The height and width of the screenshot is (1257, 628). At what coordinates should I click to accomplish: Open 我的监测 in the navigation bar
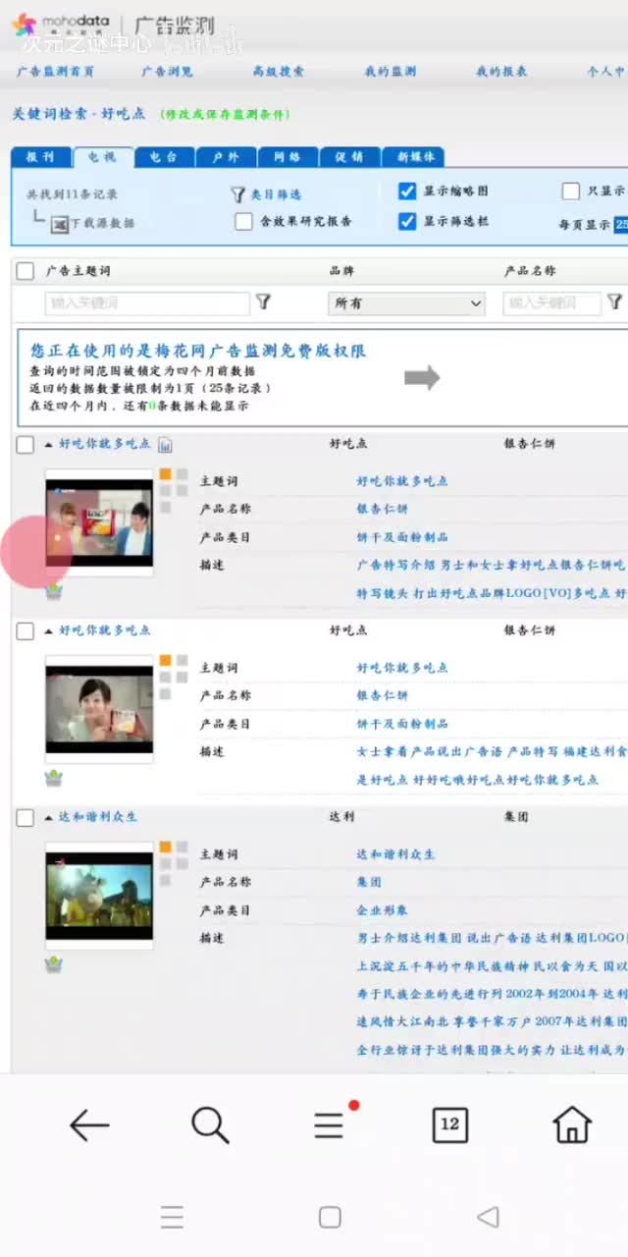click(x=391, y=72)
